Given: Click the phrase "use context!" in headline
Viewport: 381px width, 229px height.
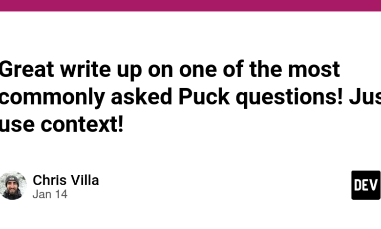Looking at the screenshot, I should pos(62,125).
